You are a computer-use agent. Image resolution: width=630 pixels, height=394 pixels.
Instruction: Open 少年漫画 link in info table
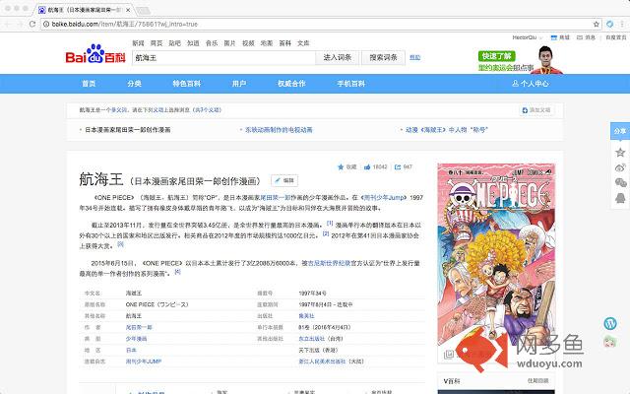(x=136, y=339)
